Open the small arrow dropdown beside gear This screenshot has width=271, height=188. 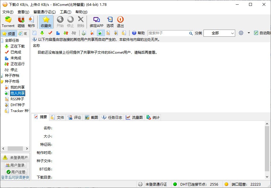pyautogui.click(x=249, y=33)
